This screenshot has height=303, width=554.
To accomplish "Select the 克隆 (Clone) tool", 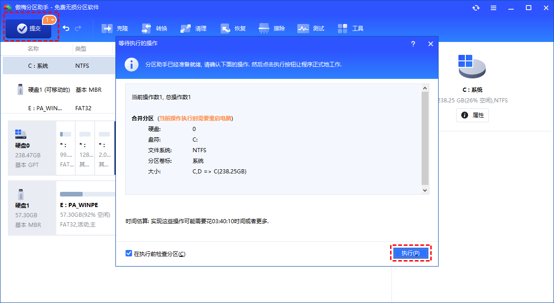I will pos(114,28).
